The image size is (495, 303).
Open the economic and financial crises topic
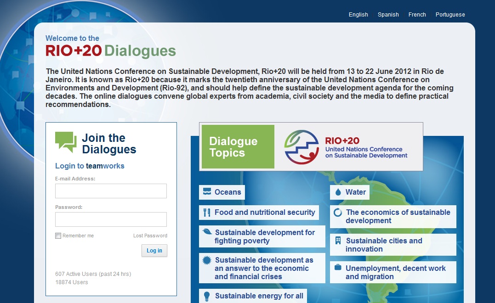pos(262,268)
